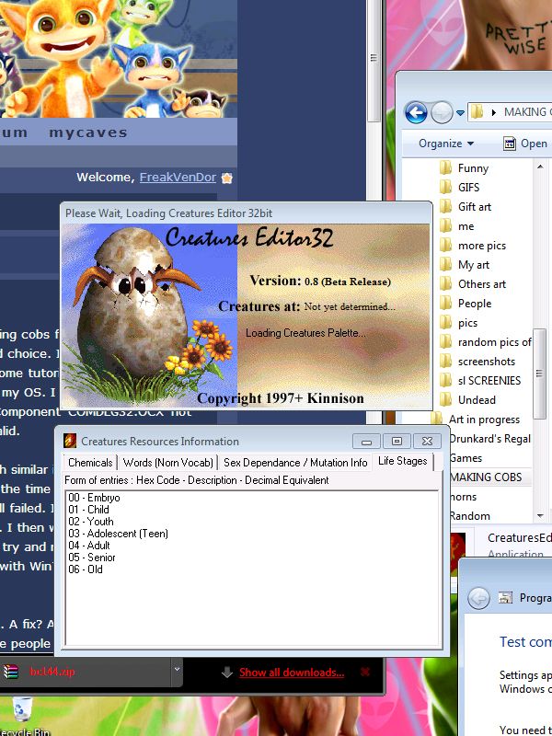Click the Creatures Resources Information title icon
The height and width of the screenshot is (736, 552).
69,442
